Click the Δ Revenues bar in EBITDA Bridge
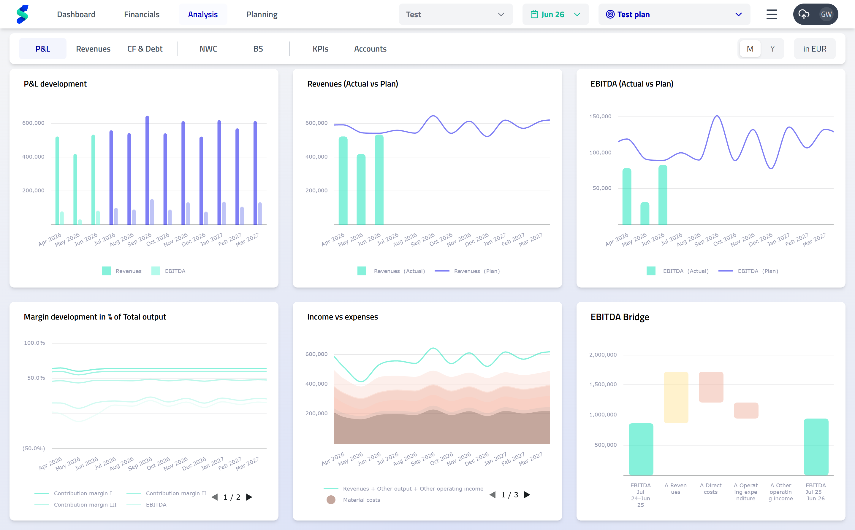Screen dimensions: 855x530 click(676, 397)
